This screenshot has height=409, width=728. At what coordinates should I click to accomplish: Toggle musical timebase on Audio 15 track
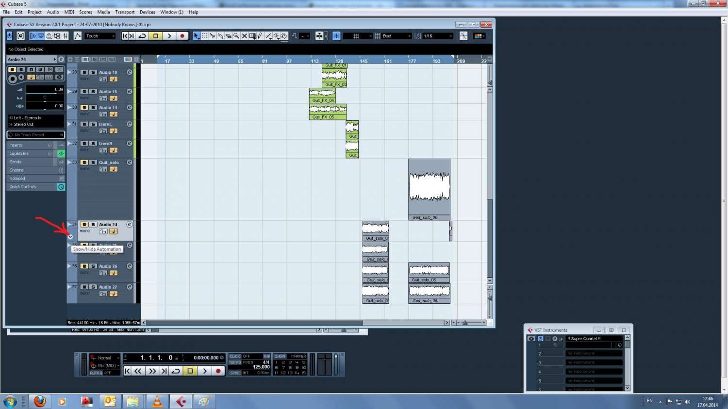pos(113,98)
